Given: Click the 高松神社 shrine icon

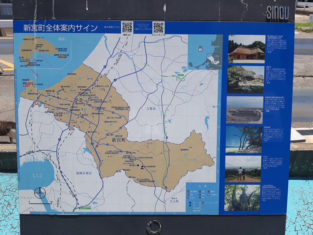Looking at the screenshot, I should tap(89, 132).
